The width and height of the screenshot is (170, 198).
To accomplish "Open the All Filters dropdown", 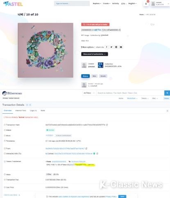I will tap(89, 93).
